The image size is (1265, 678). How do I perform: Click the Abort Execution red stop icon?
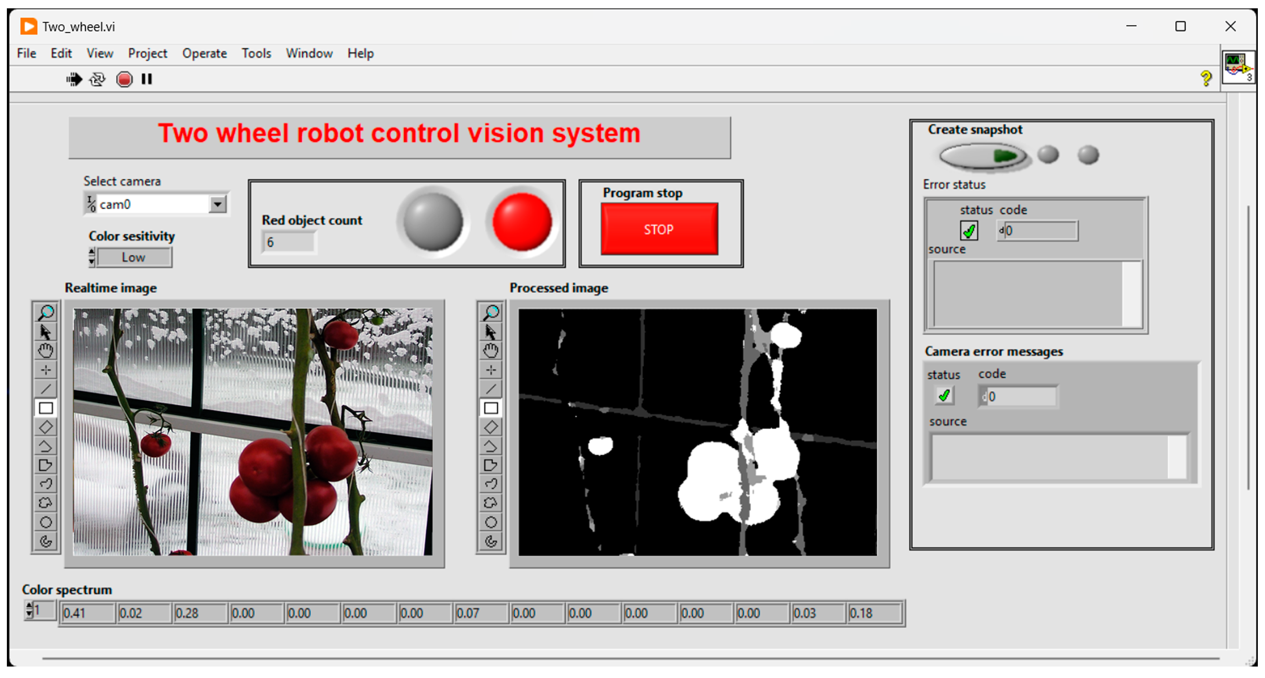124,79
